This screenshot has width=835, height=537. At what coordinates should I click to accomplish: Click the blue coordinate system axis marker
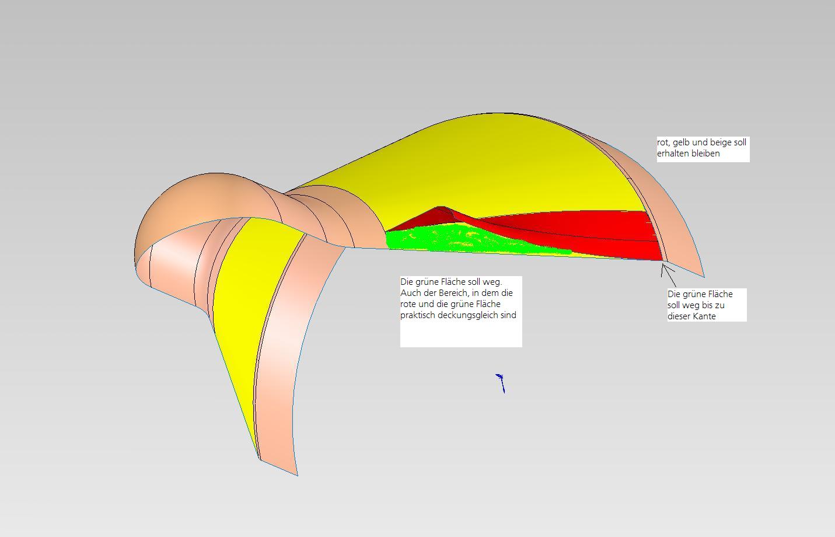501,383
